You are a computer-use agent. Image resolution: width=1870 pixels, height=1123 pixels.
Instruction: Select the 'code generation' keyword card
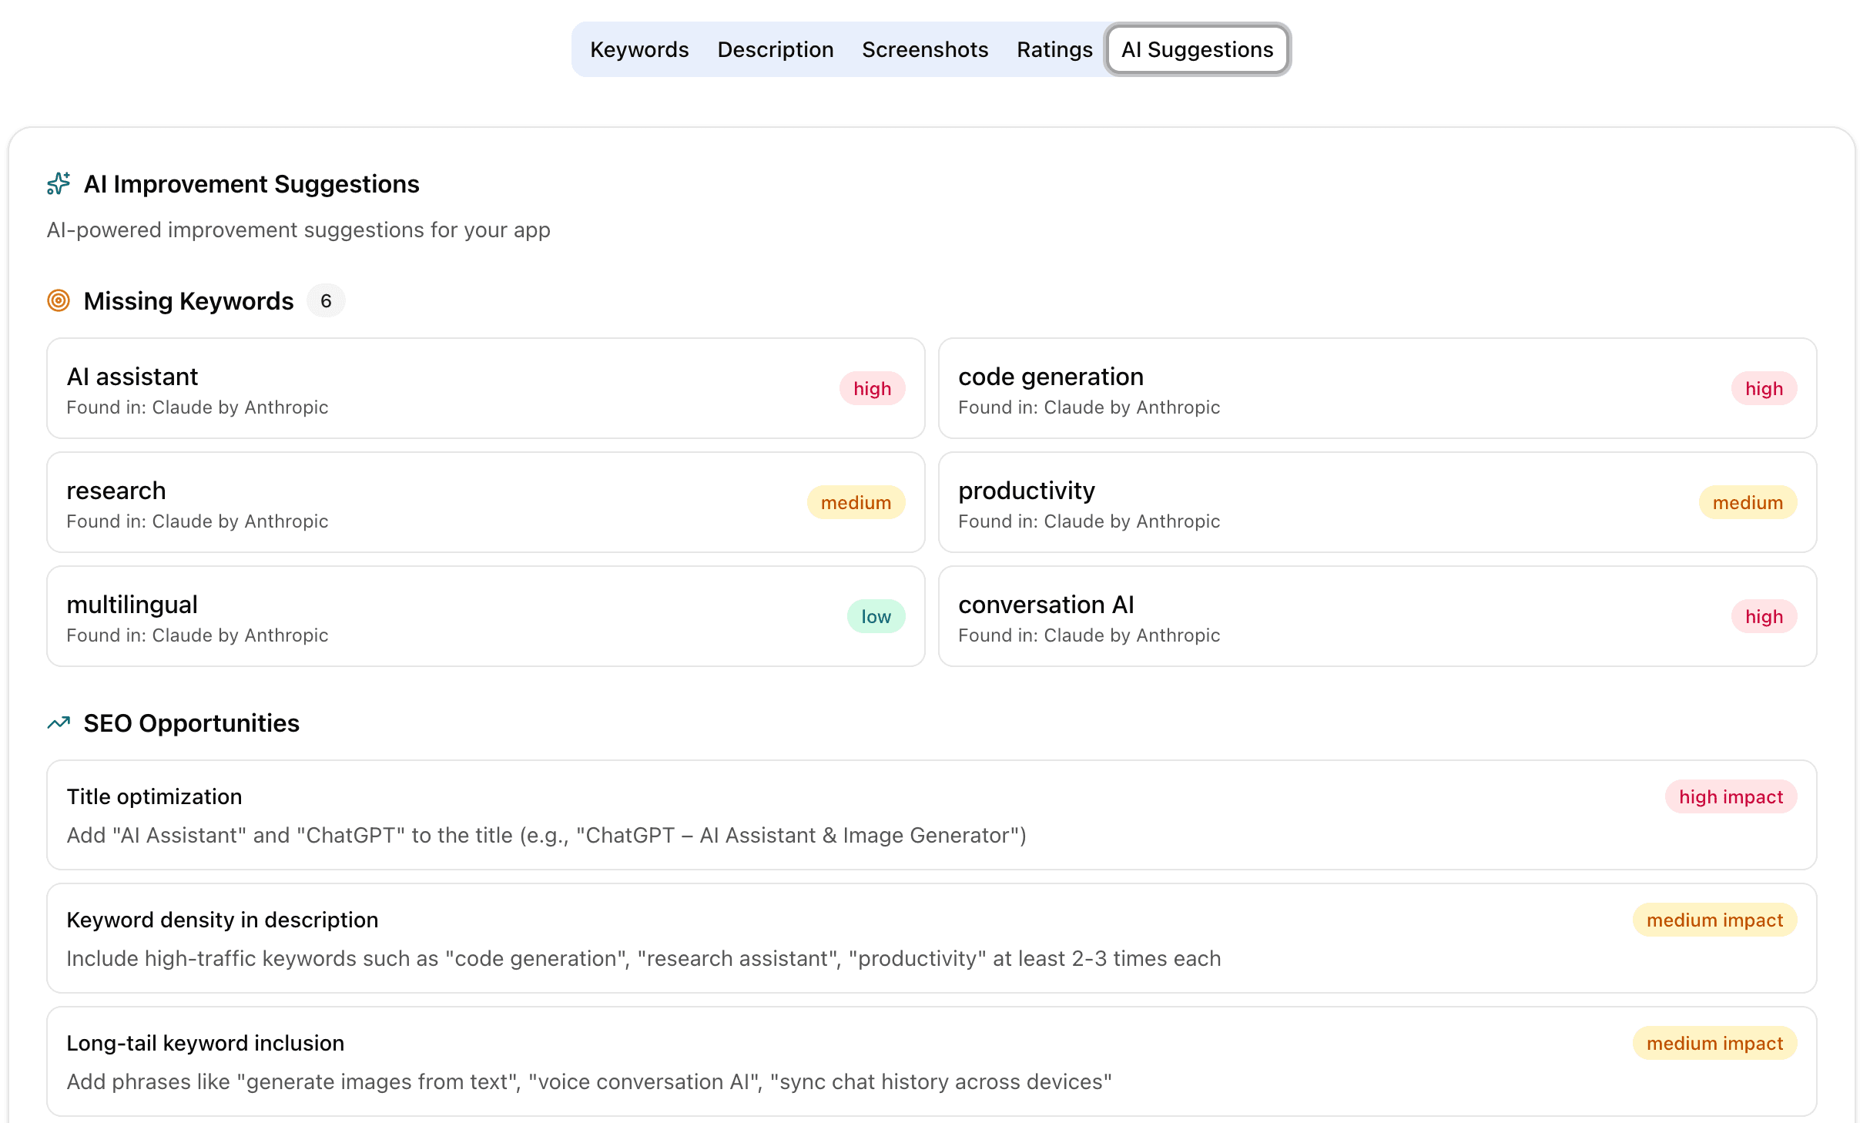1378,388
